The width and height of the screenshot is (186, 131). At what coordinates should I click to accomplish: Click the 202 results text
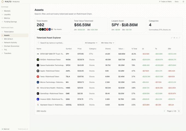(41, 111)
